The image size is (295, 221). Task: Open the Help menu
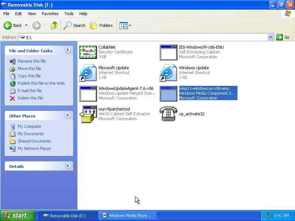(83, 14)
